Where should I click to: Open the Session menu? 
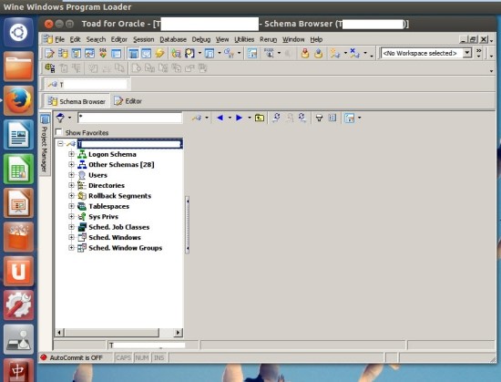point(143,39)
